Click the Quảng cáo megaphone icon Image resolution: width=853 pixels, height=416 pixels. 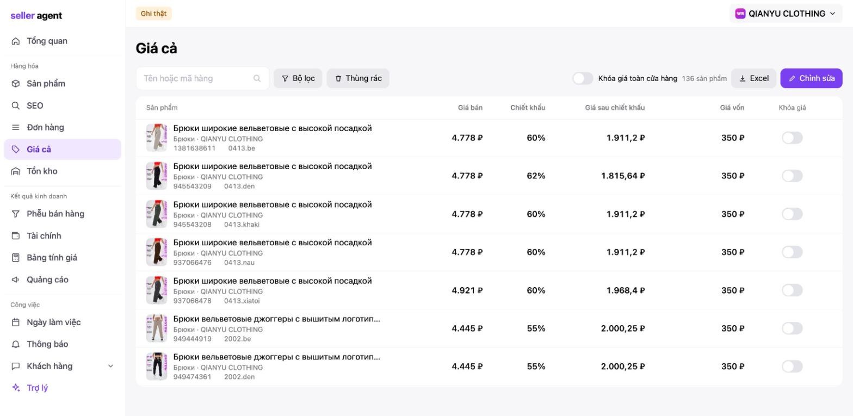16,280
